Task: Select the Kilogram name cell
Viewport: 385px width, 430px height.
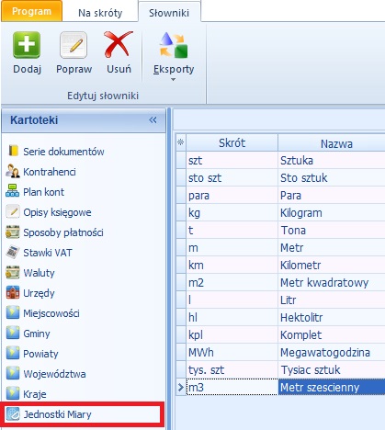Action: click(x=332, y=212)
